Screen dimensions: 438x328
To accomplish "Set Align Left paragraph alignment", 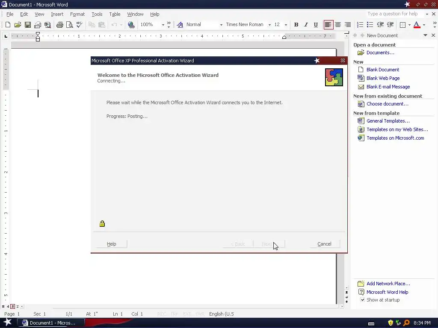I will [x=328, y=24].
